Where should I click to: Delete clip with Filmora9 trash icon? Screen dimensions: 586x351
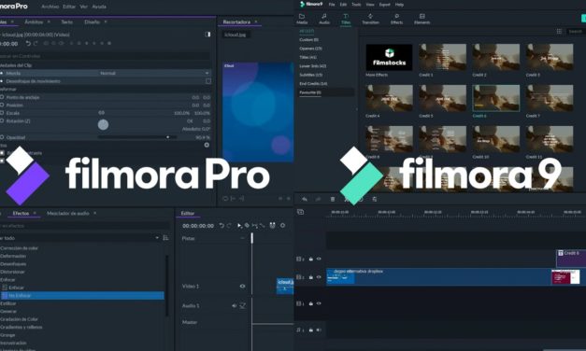[333, 199]
